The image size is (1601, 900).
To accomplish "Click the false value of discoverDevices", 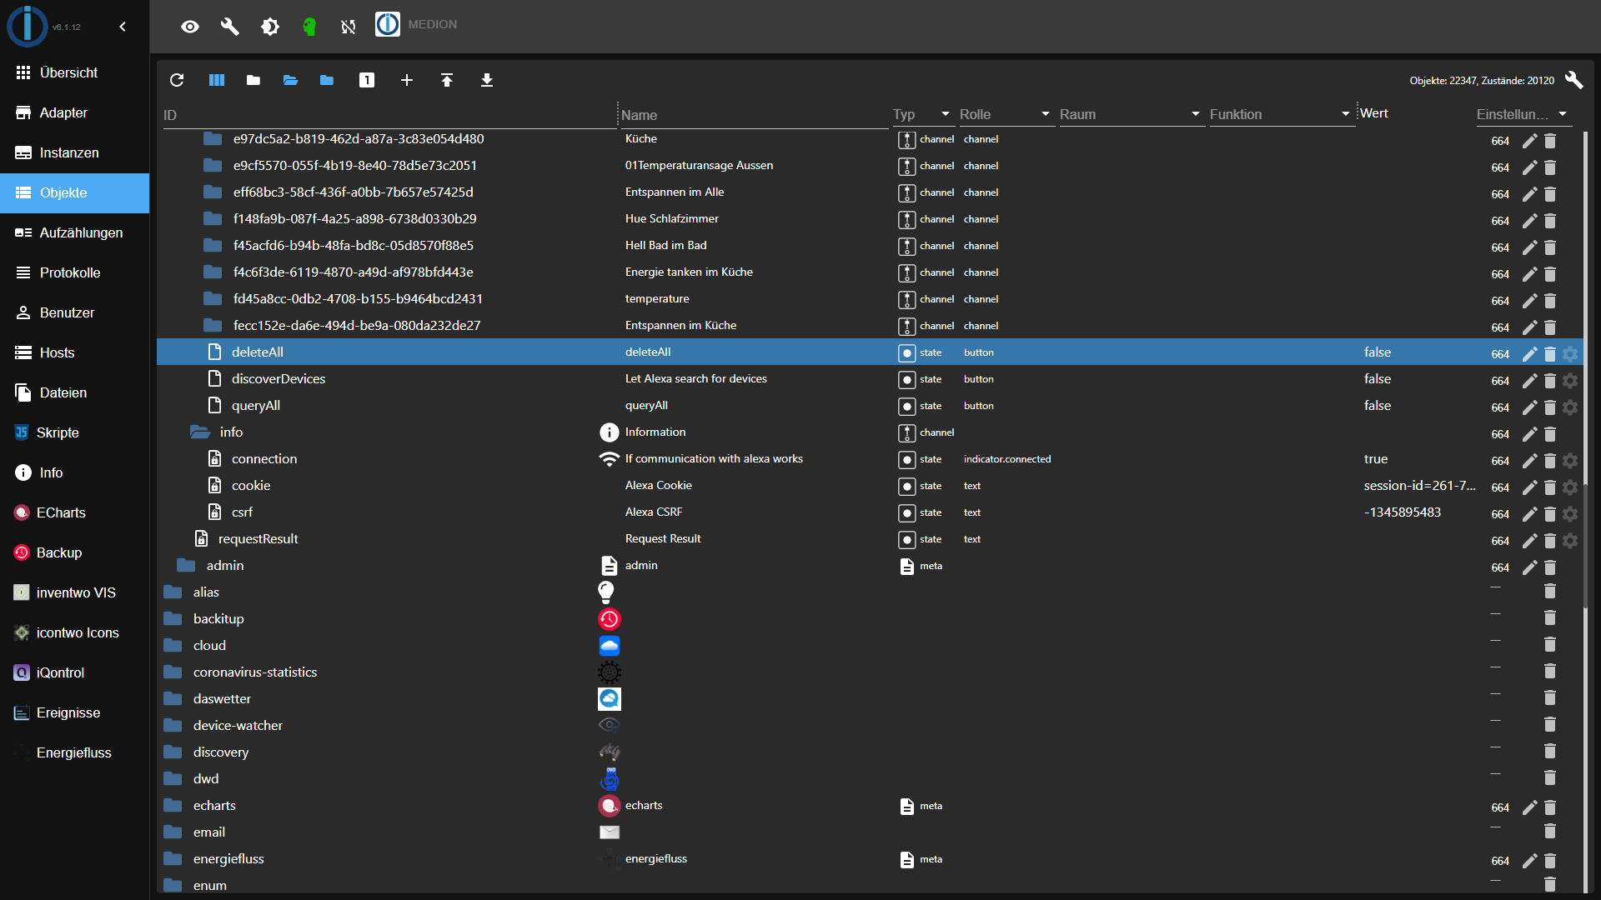I will (1378, 378).
